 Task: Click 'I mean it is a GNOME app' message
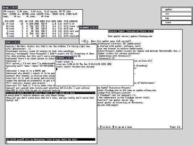[x=26, y=71]
